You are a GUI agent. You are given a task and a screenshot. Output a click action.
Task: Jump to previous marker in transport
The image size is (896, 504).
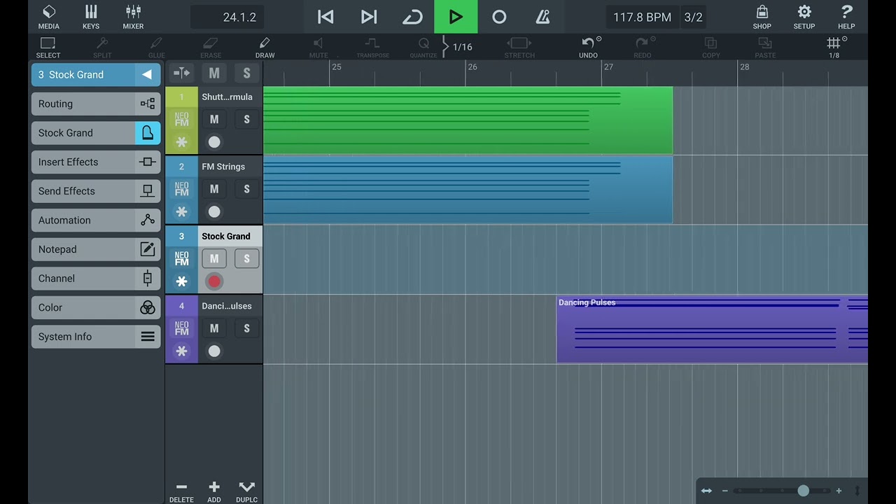coord(325,17)
